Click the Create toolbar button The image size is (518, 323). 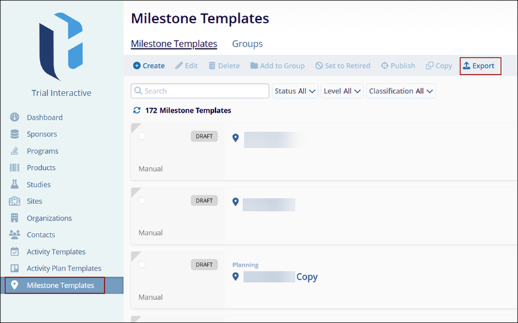pos(149,66)
